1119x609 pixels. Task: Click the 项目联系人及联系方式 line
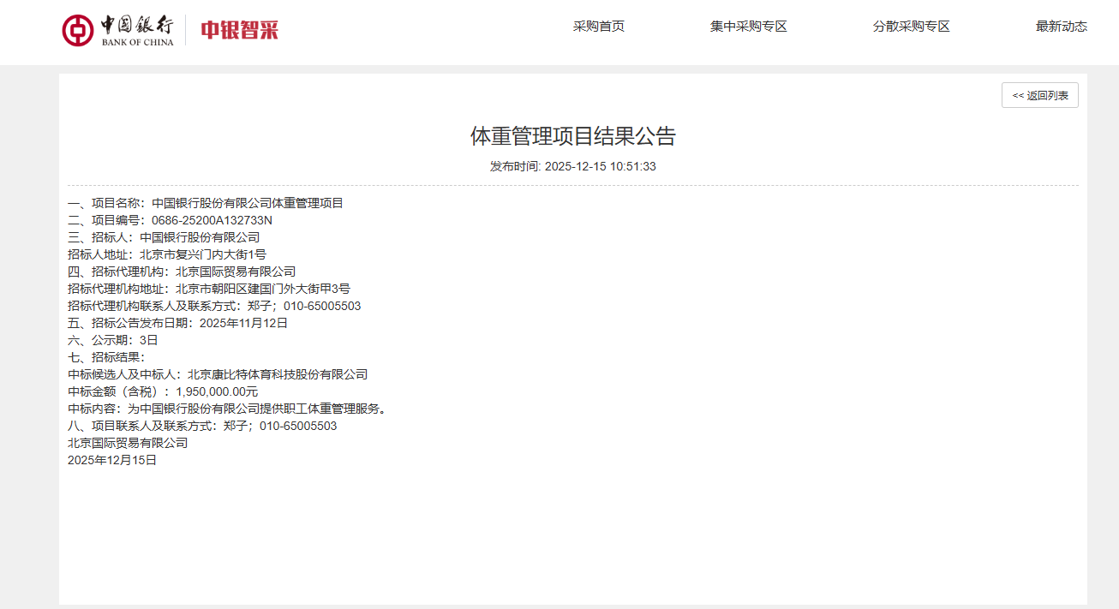pos(202,426)
